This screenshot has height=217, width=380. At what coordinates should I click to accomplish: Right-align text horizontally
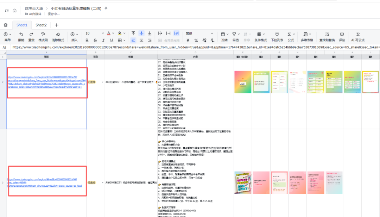150,40
